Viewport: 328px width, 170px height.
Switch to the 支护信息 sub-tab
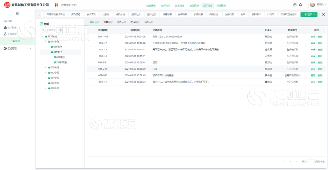click(x=148, y=22)
